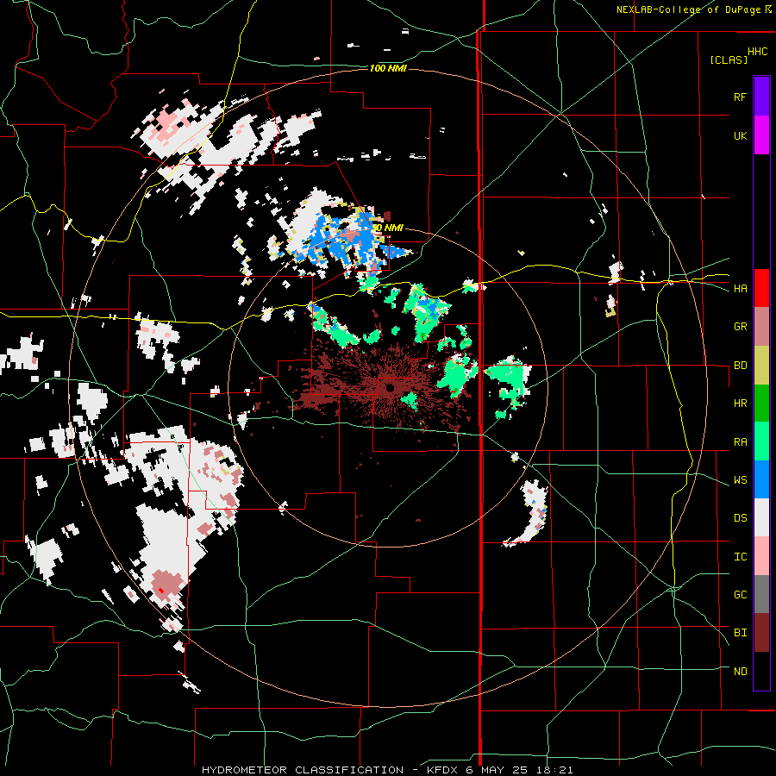Select the GC gray legend swatch
The width and height of the screenshot is (776, 776).
click(x=761, y=594)
